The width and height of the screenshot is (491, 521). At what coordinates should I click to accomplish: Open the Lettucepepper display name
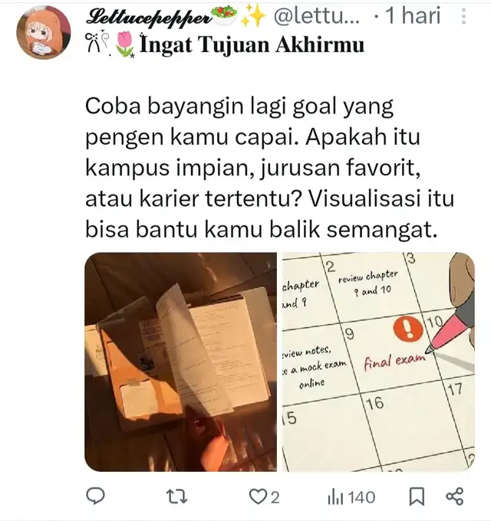(148, 16)
